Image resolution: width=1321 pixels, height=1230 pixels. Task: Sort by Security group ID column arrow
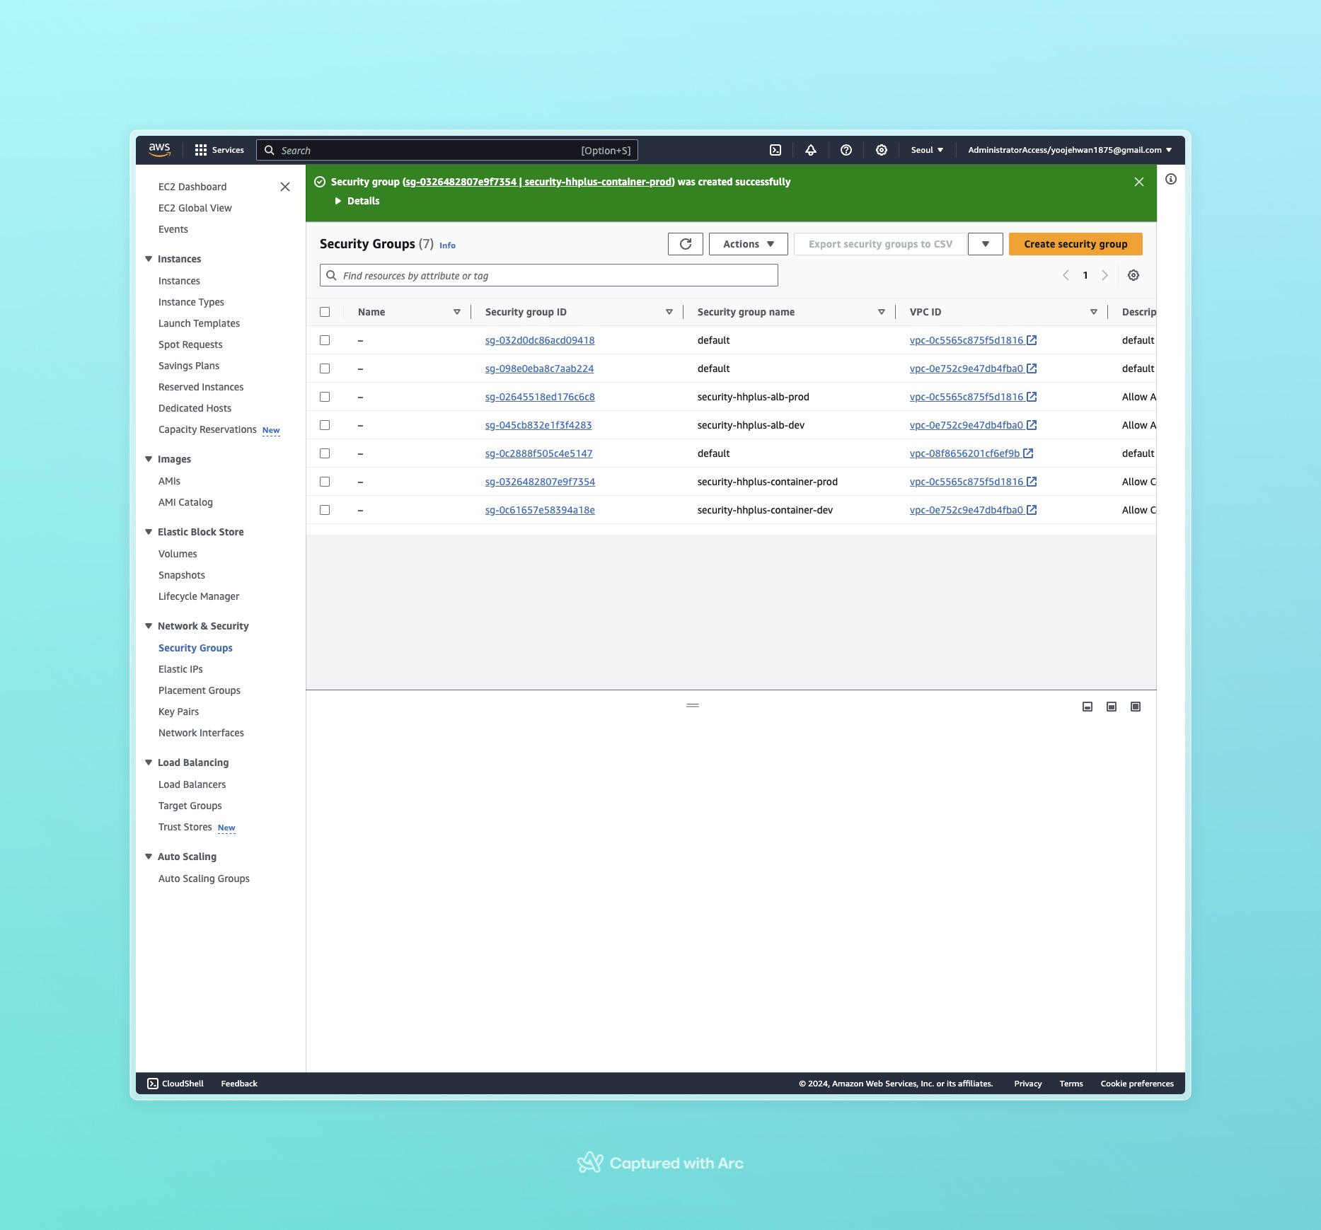click(669, 312)
